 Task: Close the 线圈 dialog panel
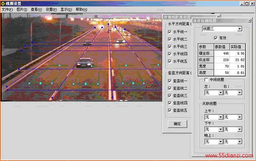click(x=249, y=20)
